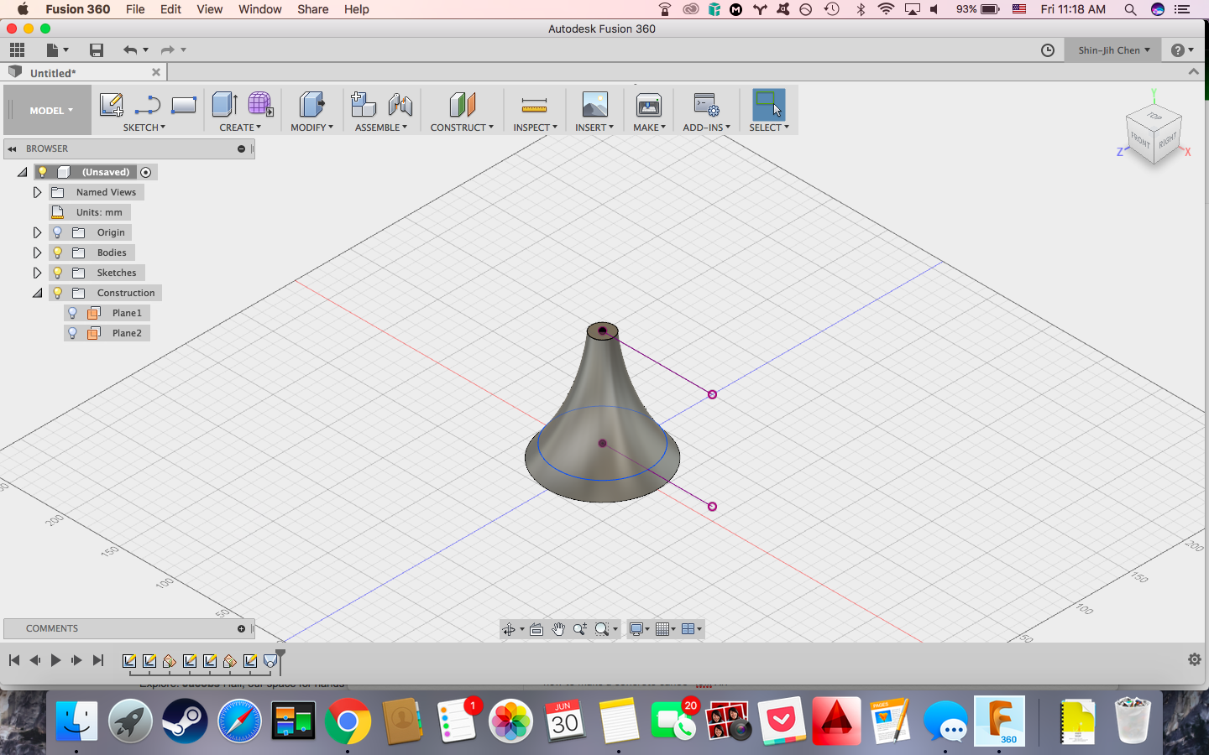1209x755 pixels.
Task: Open the job status clock icon
Action: click(x=1048, y=50)
